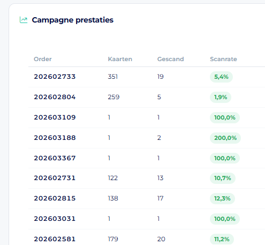The width and height of the screenshot is (265, 245).
Task: Click the Scanrate column header
Action: pyautogui.click(x=223, y=59)
